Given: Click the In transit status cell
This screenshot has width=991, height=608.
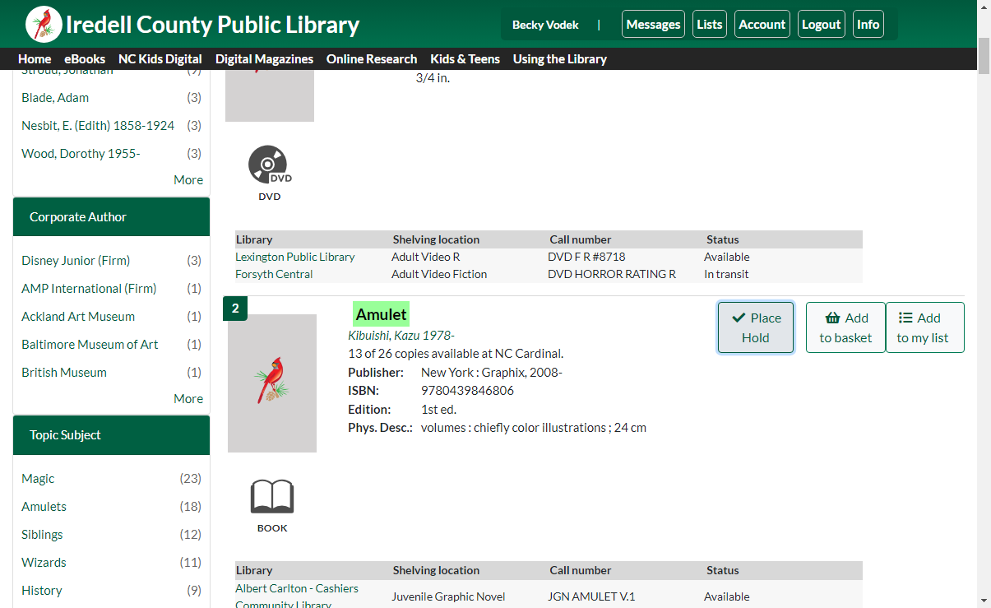Looking at the screenshot, I should (x=726, y=274).
